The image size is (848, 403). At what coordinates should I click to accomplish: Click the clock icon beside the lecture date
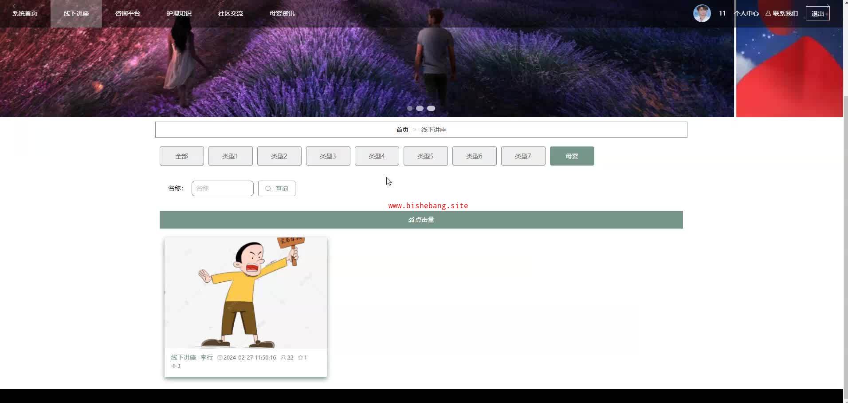(x=220, y=358)
